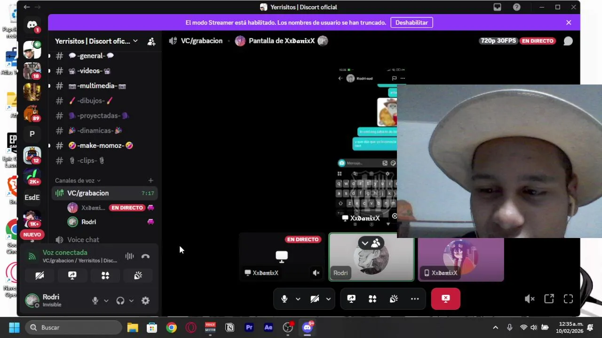This screenshot has height=338, width=602.
Task: Open soundboard from the call controls bar
Action: coord(394,299)
